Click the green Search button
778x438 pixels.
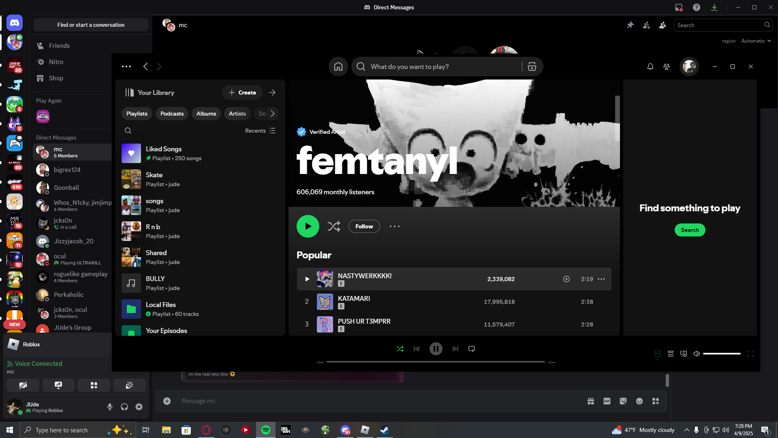tap(690, 230)
